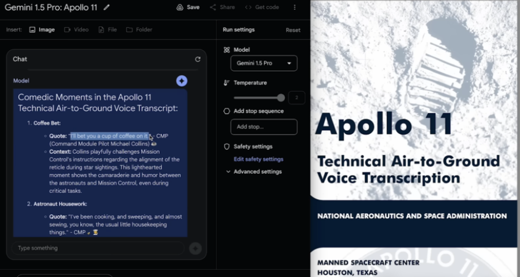Click the Model icon in Run settings
Viewport: 520px width, 277px height.
[x=227, y=50]
